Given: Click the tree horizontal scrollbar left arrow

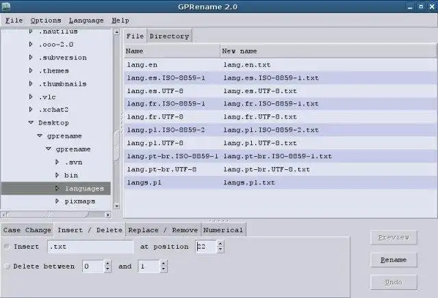Looking at the screenshot, I should click(4, 214).
